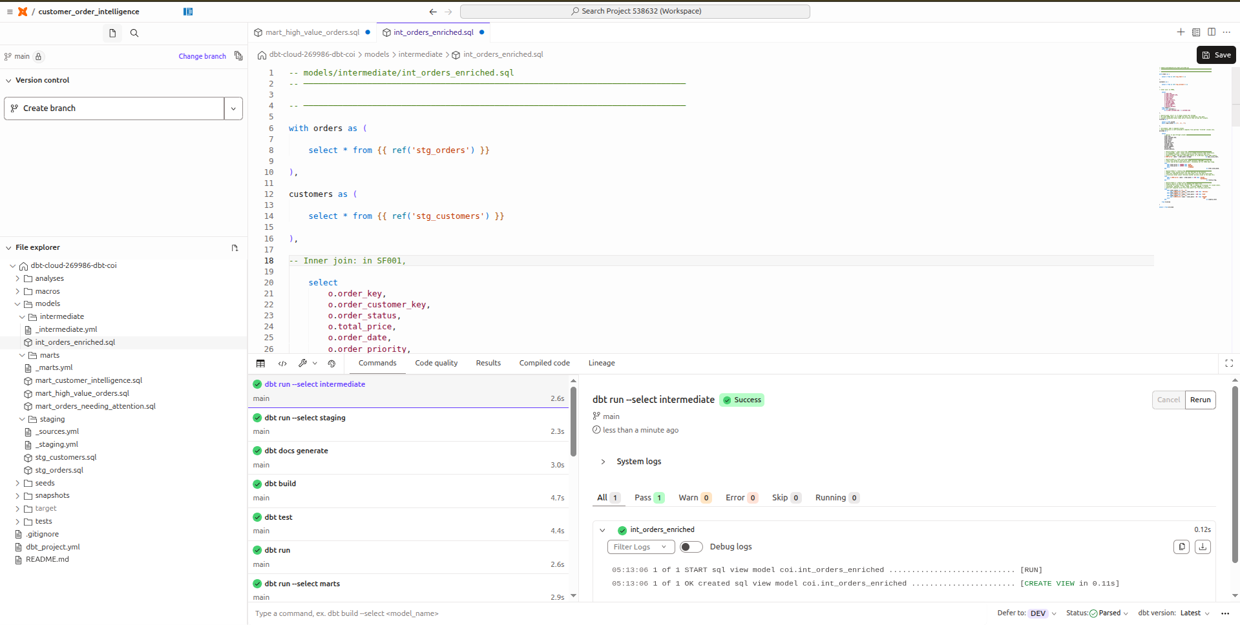The width and height of the screenshot is (1240, 625).
Task: Click the table preview icon in bottom toolbar
Action: pos(260,364)
